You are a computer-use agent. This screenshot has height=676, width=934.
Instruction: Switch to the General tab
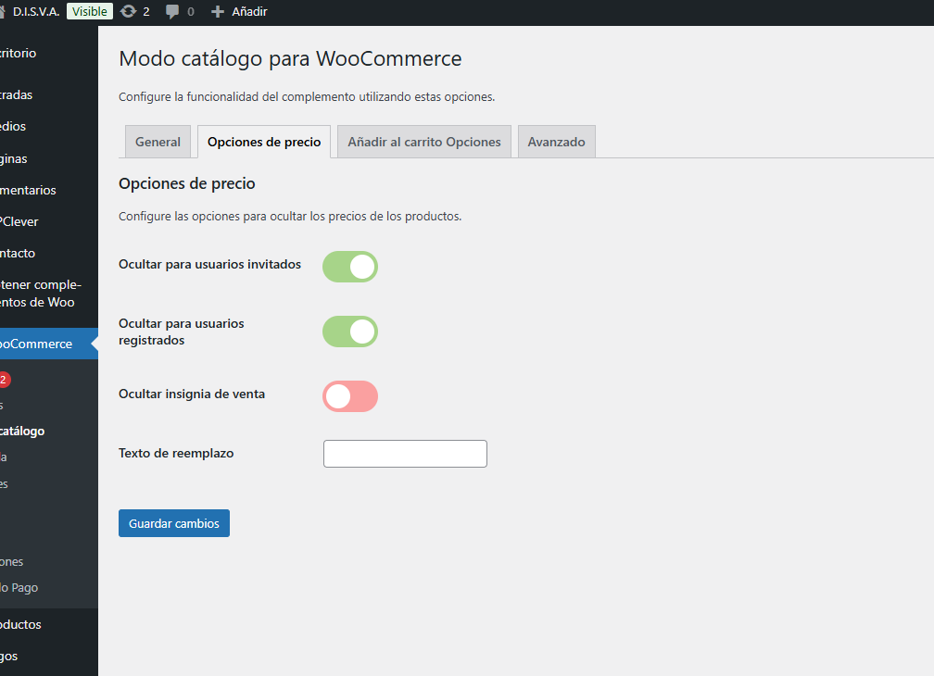(158, 142)
